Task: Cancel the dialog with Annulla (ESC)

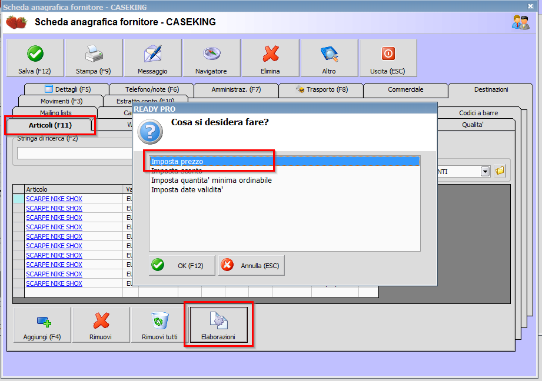Action: click(251, 265)
